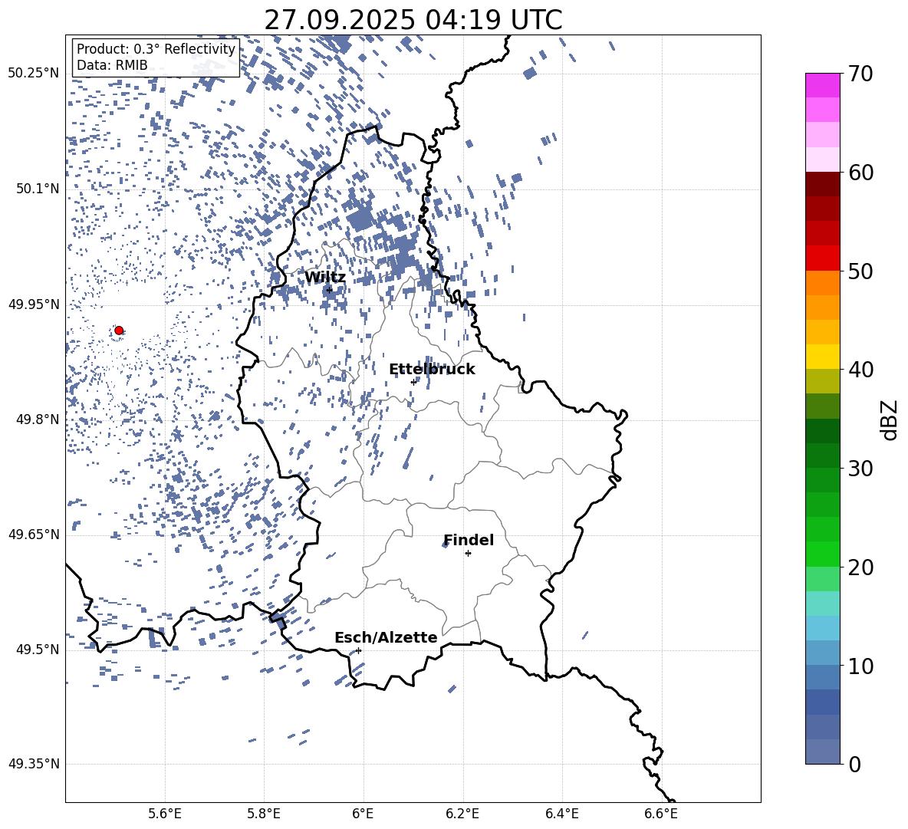
Task: Click the bright yellow colorbar segment above 40
Action: click(823, 357)
